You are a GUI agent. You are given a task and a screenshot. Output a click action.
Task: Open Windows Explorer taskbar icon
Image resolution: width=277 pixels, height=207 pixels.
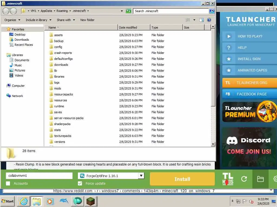coord(37,201)
